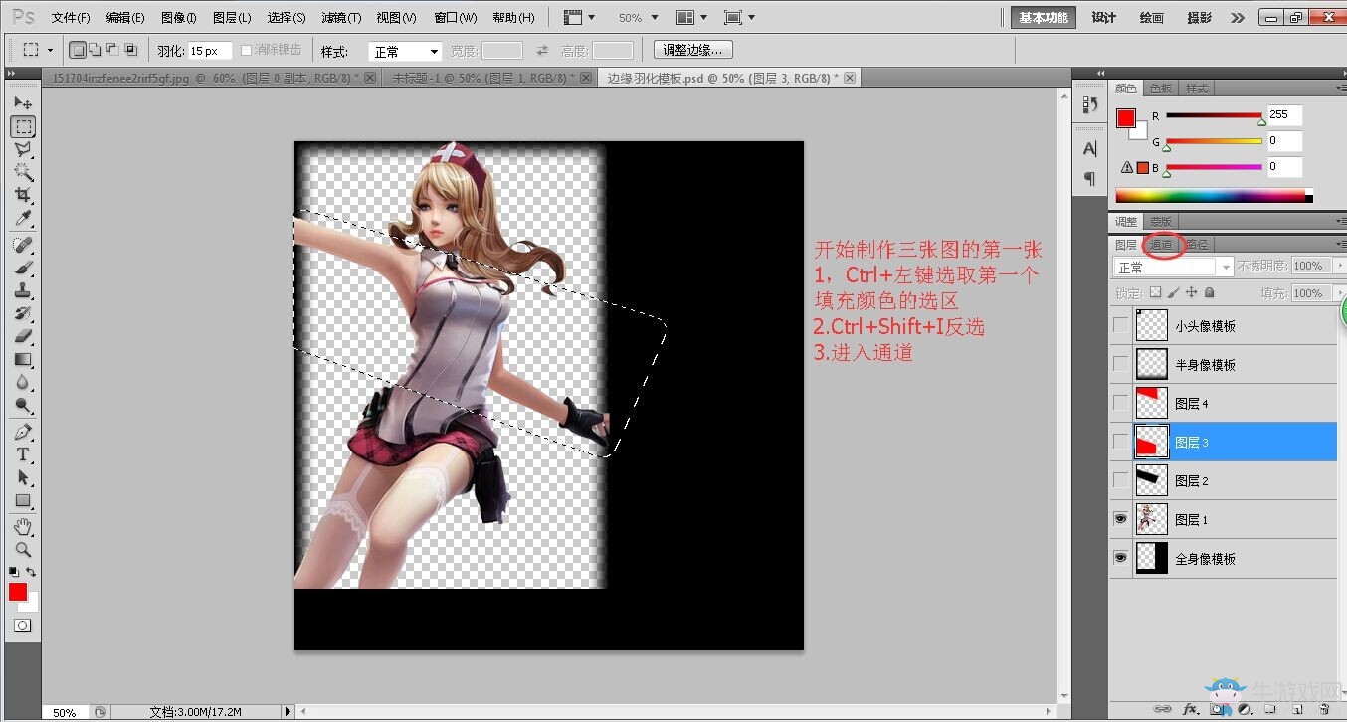
Task: Select the Zoom tool
Action: [x=23, y=549]
